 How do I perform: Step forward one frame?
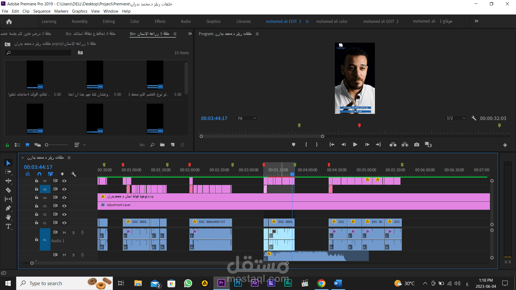point(367,145)
